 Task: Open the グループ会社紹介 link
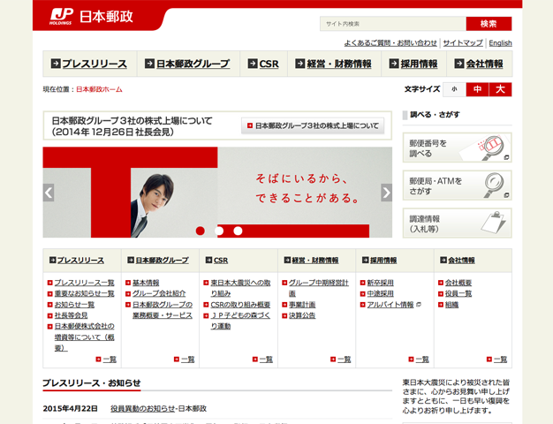159,294
